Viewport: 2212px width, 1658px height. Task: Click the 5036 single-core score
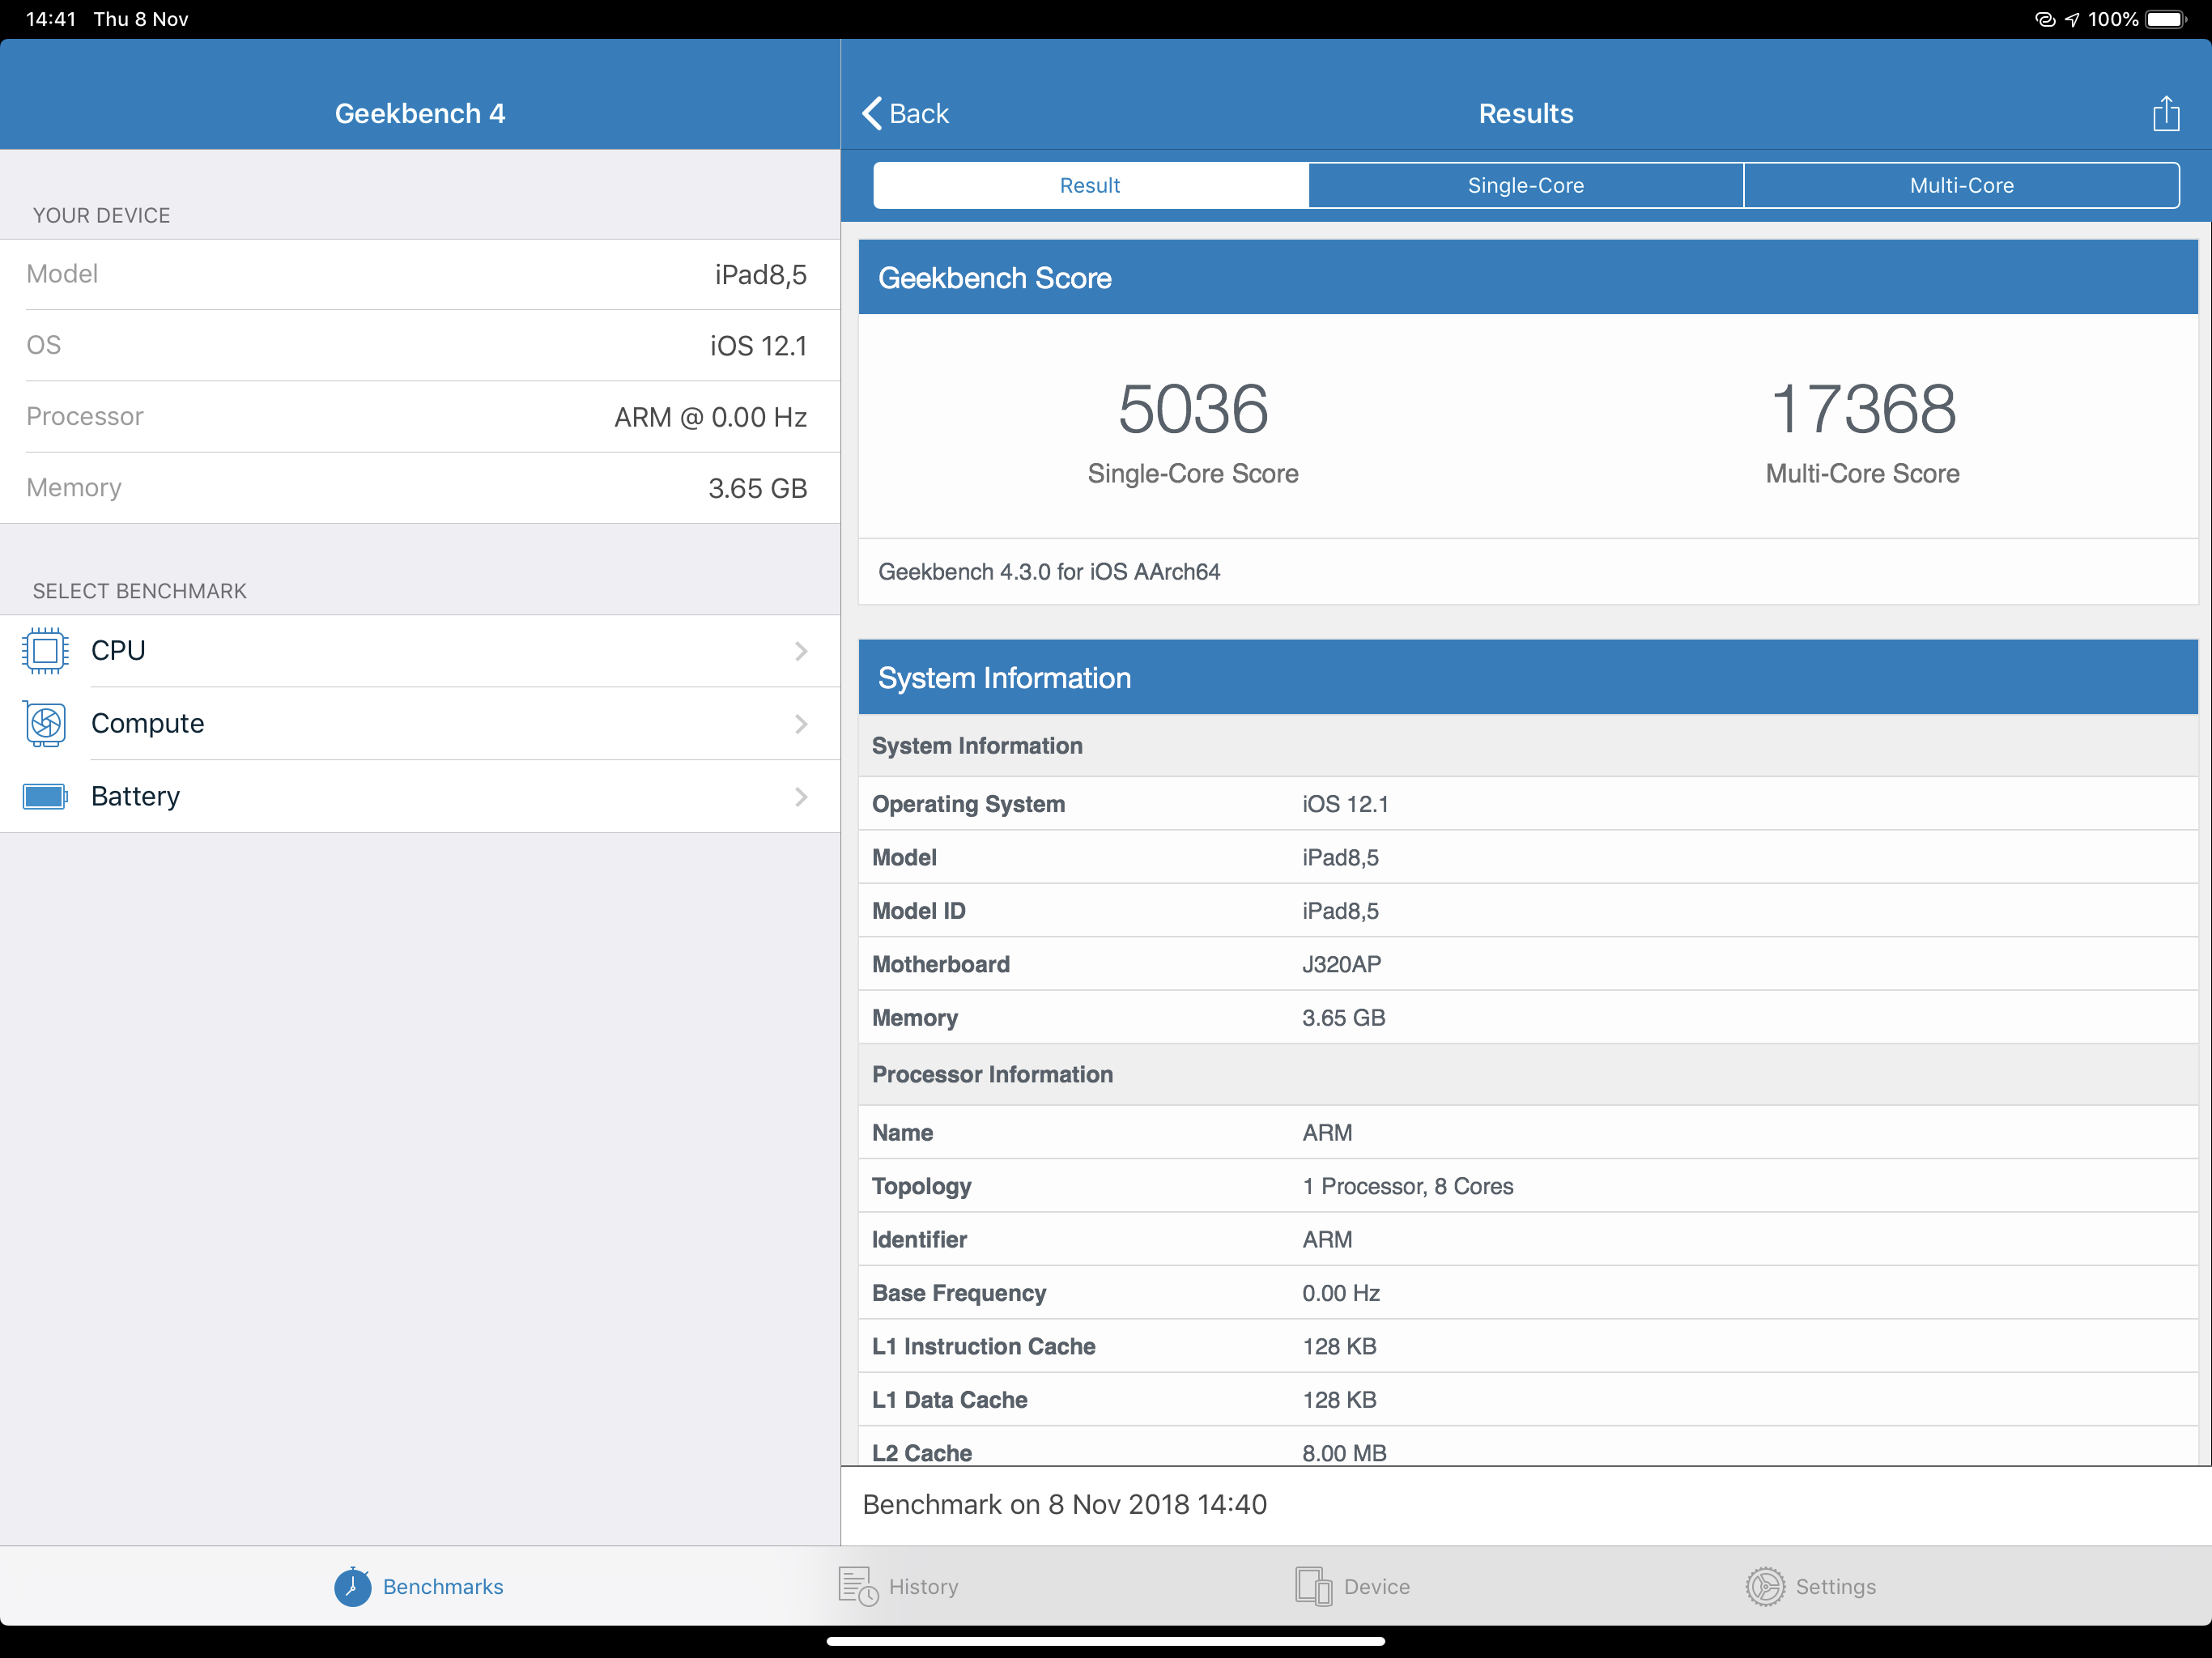(x=1193, y=409)
